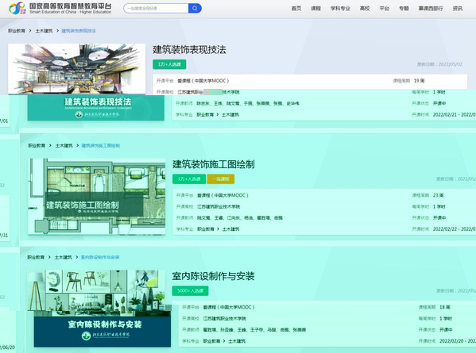This screenshot has height=353, width=476.
Task: Open the 室内陈设制作与安装 course thumbnail
Action: tap(99, 309)
